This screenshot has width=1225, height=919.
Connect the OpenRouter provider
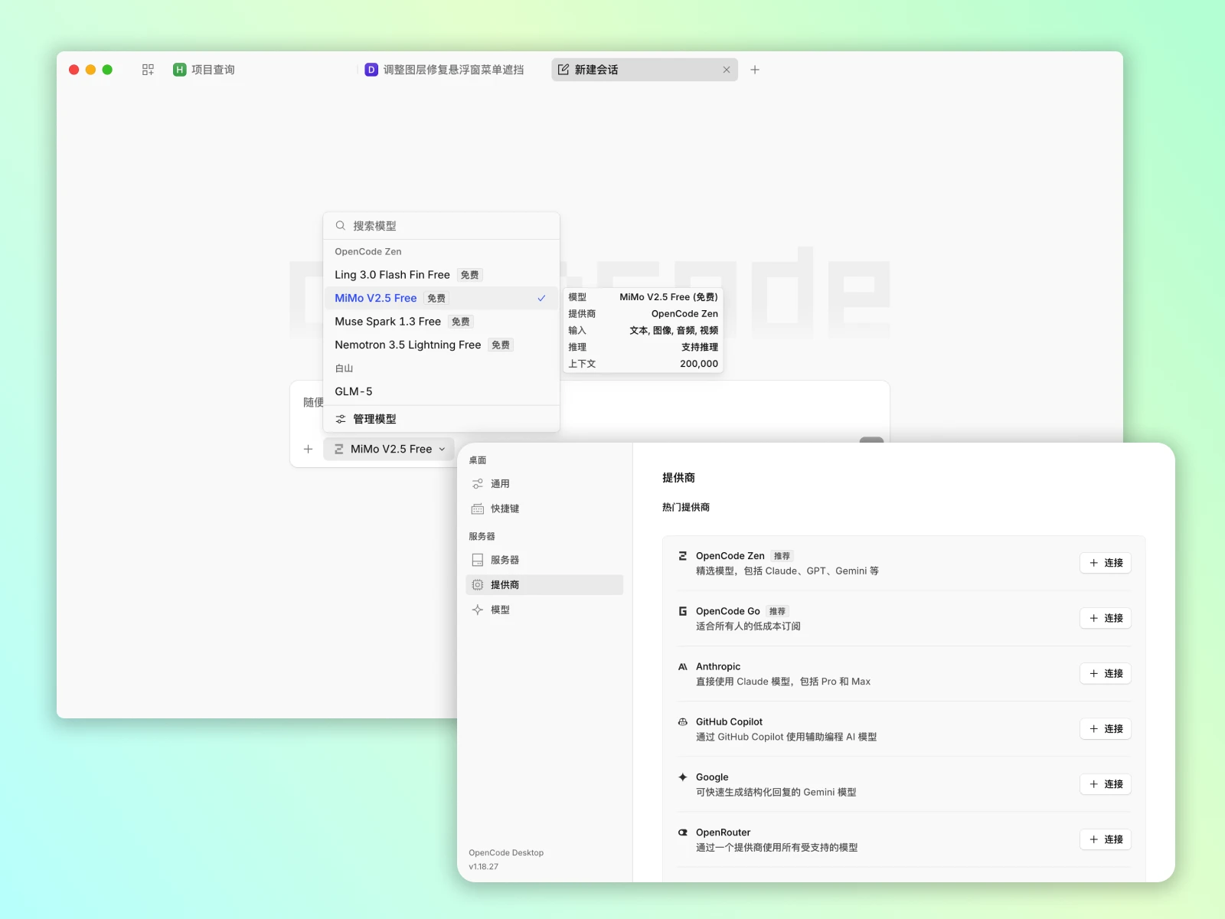click(x=1106, y=839)
